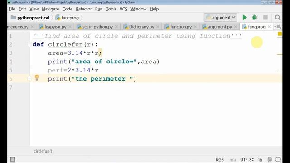Open the Window menu
290x163 pixels.
(x=139, y=9)
